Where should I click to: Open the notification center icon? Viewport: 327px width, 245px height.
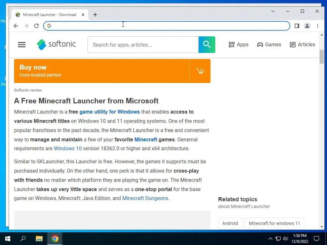point(316,239)
